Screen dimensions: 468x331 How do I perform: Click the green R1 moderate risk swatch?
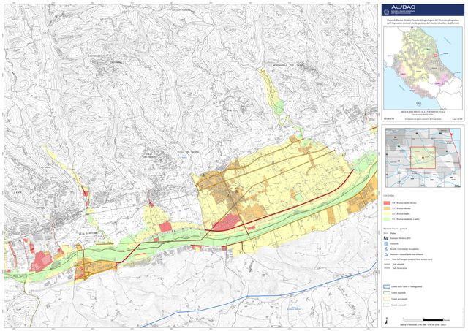[387, 219]
